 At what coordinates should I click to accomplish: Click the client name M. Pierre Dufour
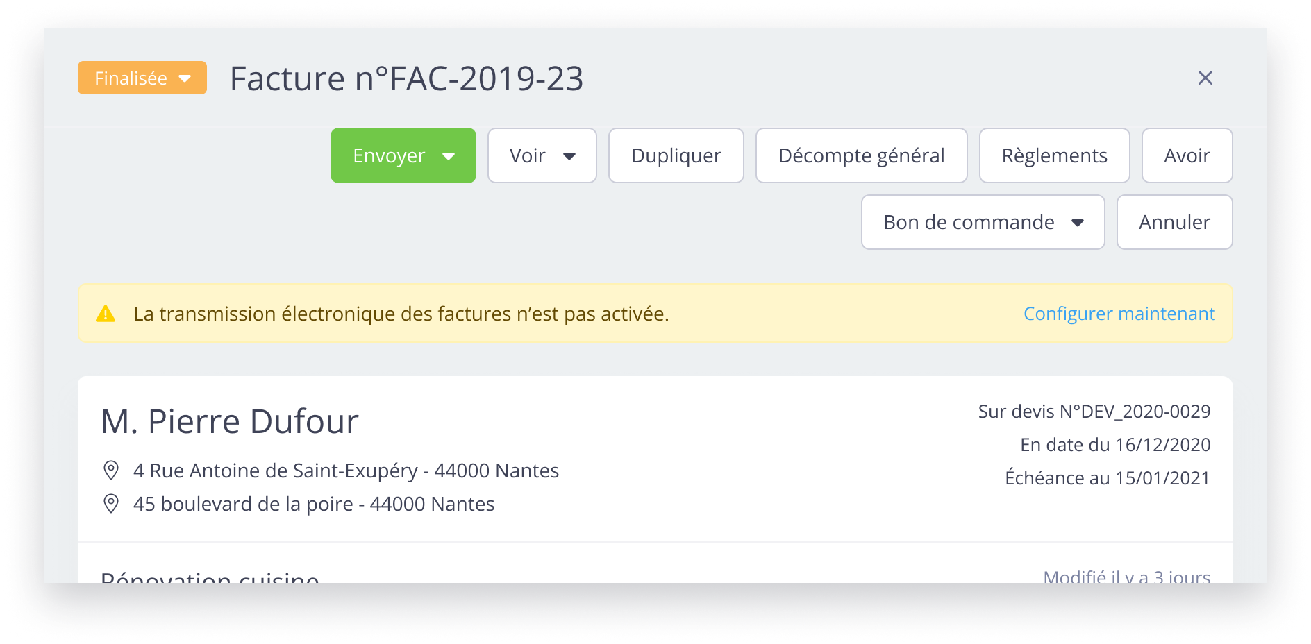tap(230, 421)
